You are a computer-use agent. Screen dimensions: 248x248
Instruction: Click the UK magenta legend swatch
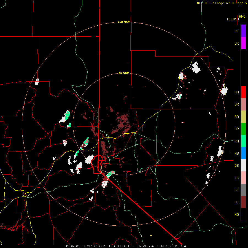[243, 43]
